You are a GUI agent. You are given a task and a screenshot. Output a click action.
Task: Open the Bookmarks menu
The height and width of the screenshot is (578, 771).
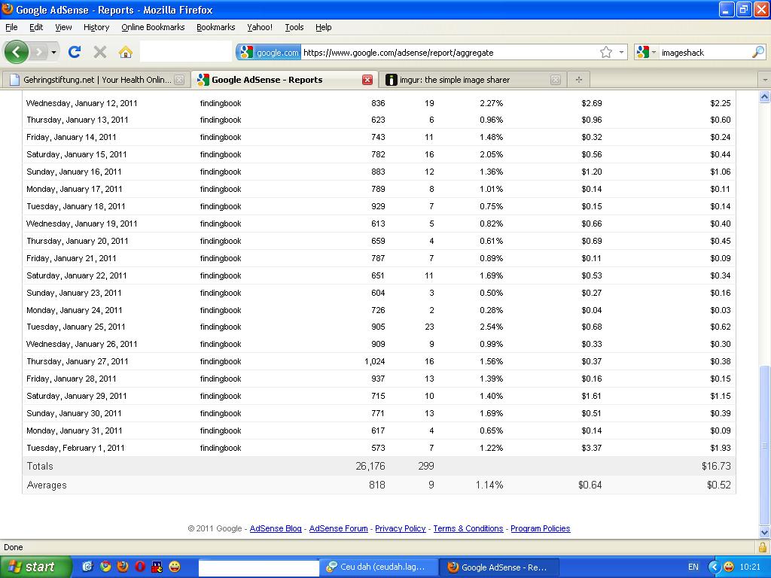pyautogui.click(x=215, y=27)
